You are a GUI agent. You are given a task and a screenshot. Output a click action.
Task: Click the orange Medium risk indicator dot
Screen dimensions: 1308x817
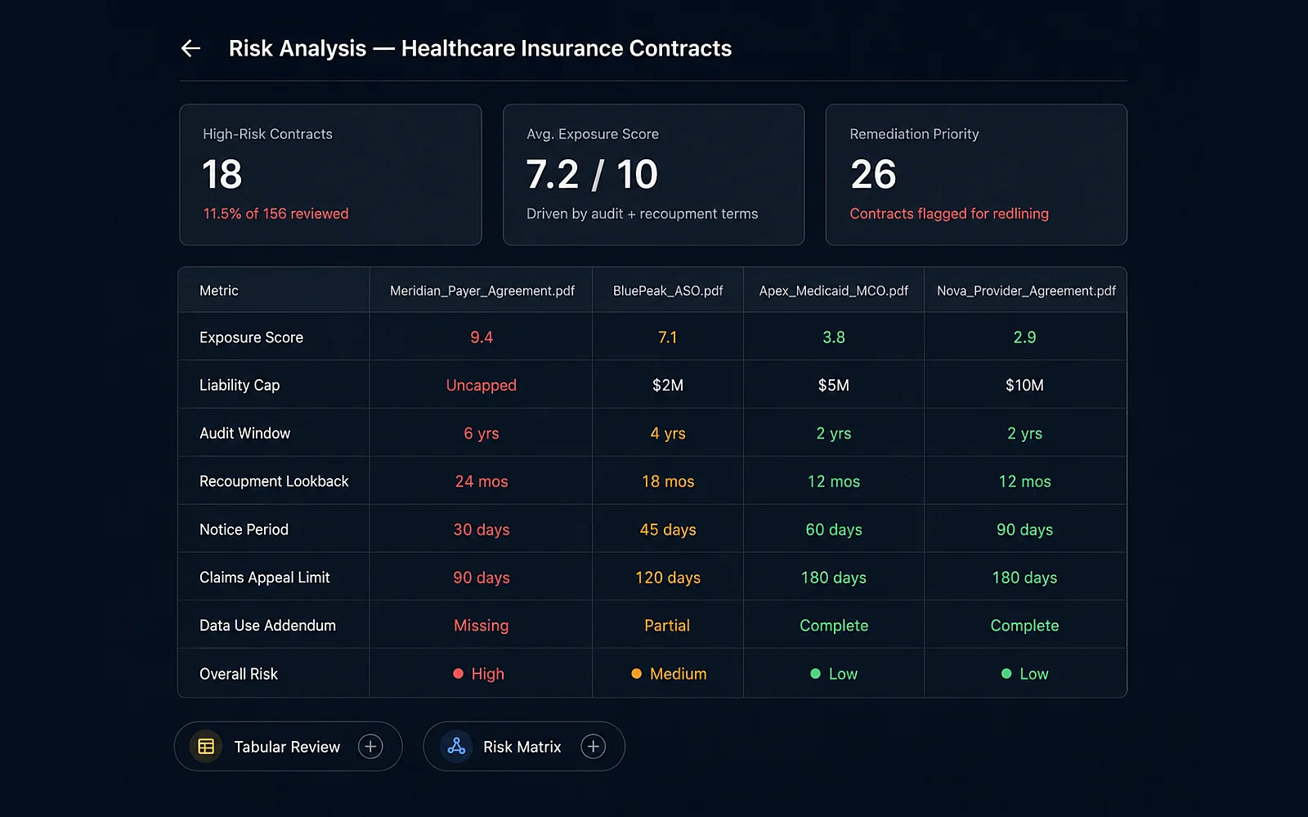636,674
